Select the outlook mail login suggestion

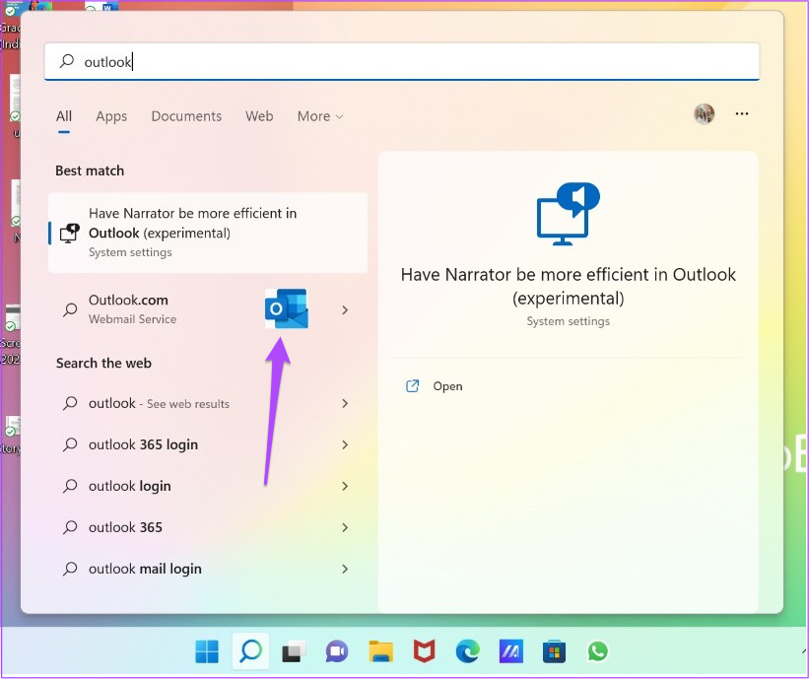pyautogui.click(x=208, y=569)
